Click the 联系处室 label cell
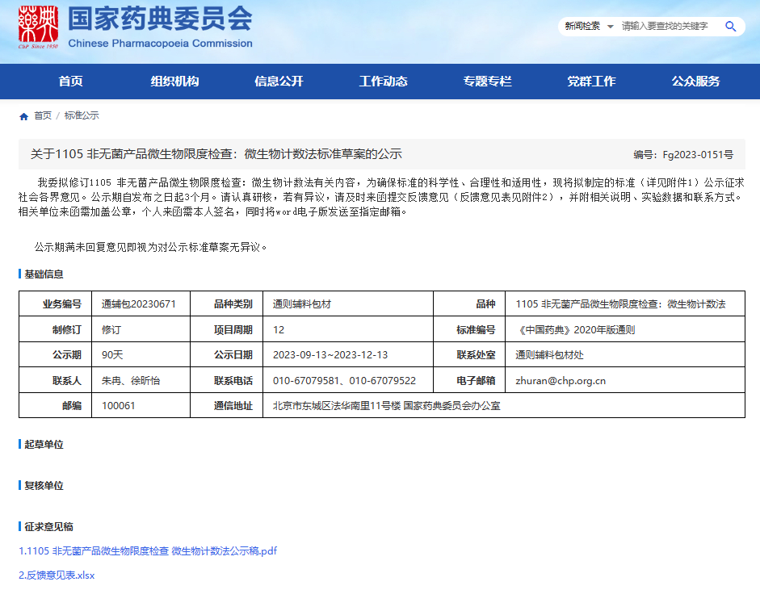Viewport: 760px width, 590px height. tap(470, 354)
